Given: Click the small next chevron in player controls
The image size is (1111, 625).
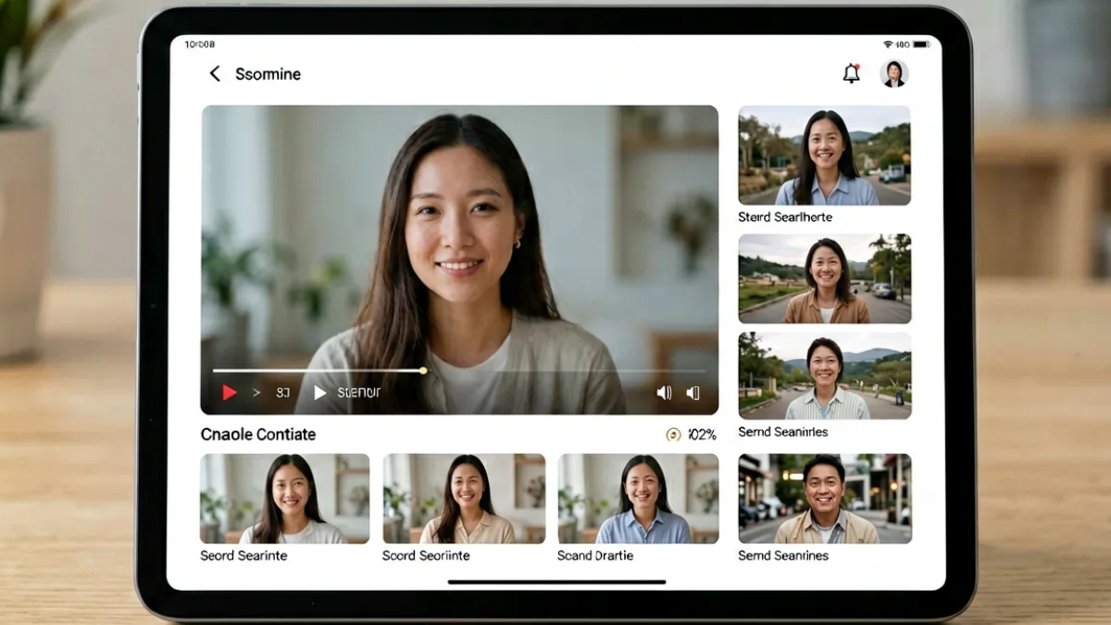Looking at the screenshot, I should point(256,393).
